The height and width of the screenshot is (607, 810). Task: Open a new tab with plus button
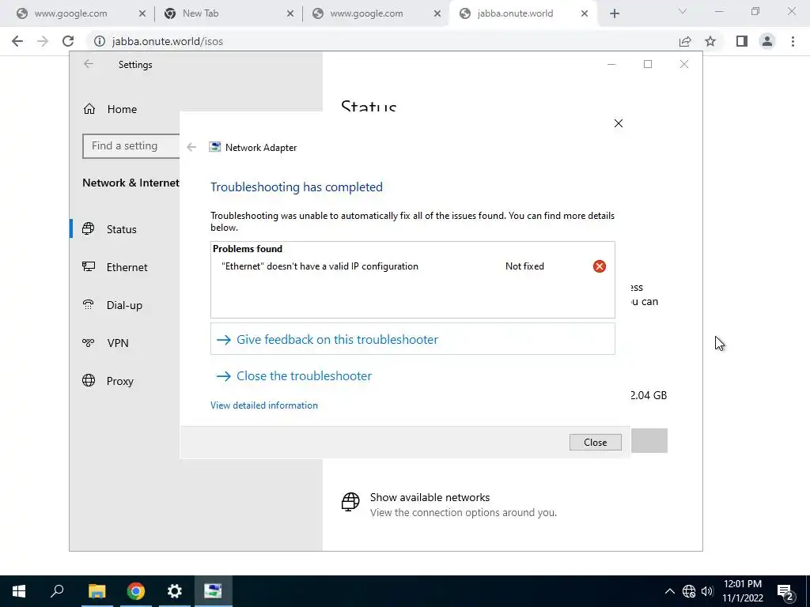click(614, 14)
